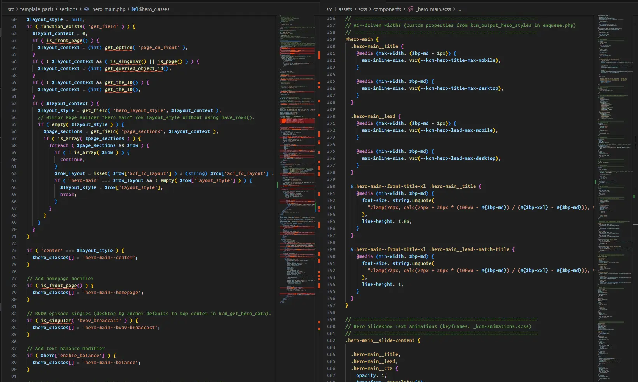Viewport: 638px width, 382px height.
Task: Click 'ACF-driven widths' comment on line 357
Action: [460, 25]
